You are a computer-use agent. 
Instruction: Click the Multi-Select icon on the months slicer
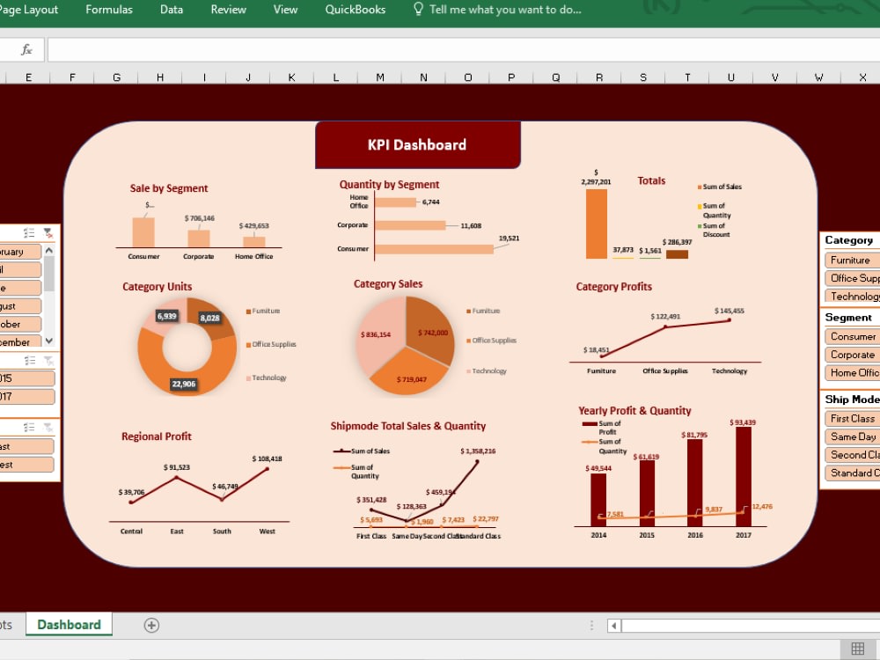[30, 231]
